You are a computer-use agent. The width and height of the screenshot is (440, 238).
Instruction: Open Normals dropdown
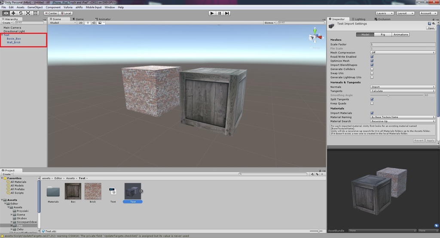tap(403, 87)
